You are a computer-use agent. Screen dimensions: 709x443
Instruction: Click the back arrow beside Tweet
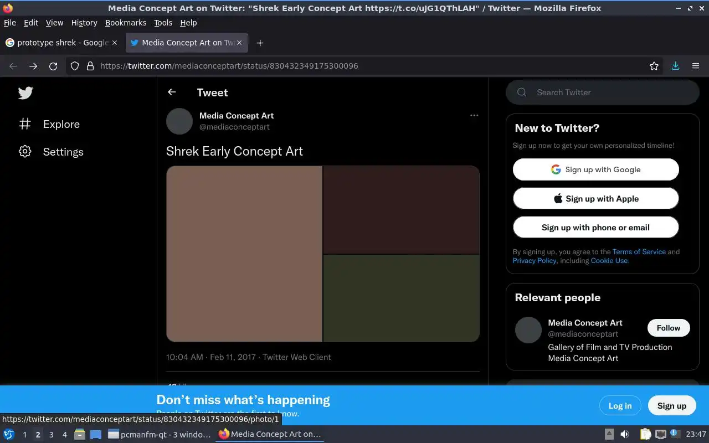[x=172, y=92]
